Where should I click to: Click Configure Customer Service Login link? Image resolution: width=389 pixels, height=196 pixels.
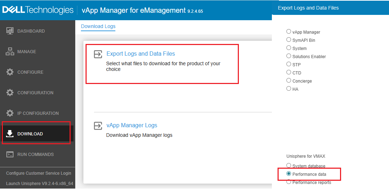[39, 173]
